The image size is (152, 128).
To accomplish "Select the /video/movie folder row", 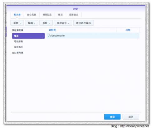I will coord(93,36).
